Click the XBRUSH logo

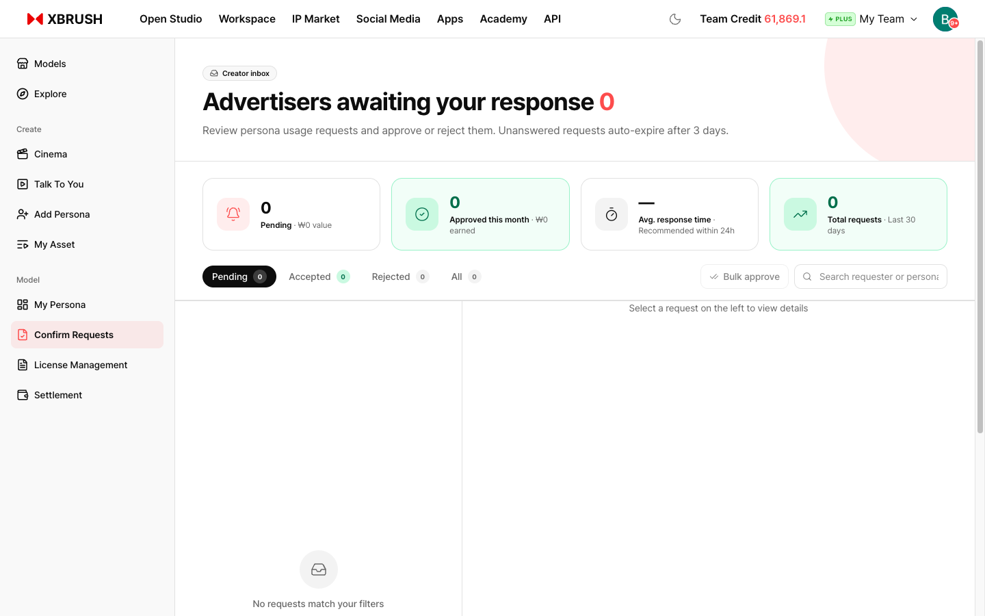click(64, 19)
